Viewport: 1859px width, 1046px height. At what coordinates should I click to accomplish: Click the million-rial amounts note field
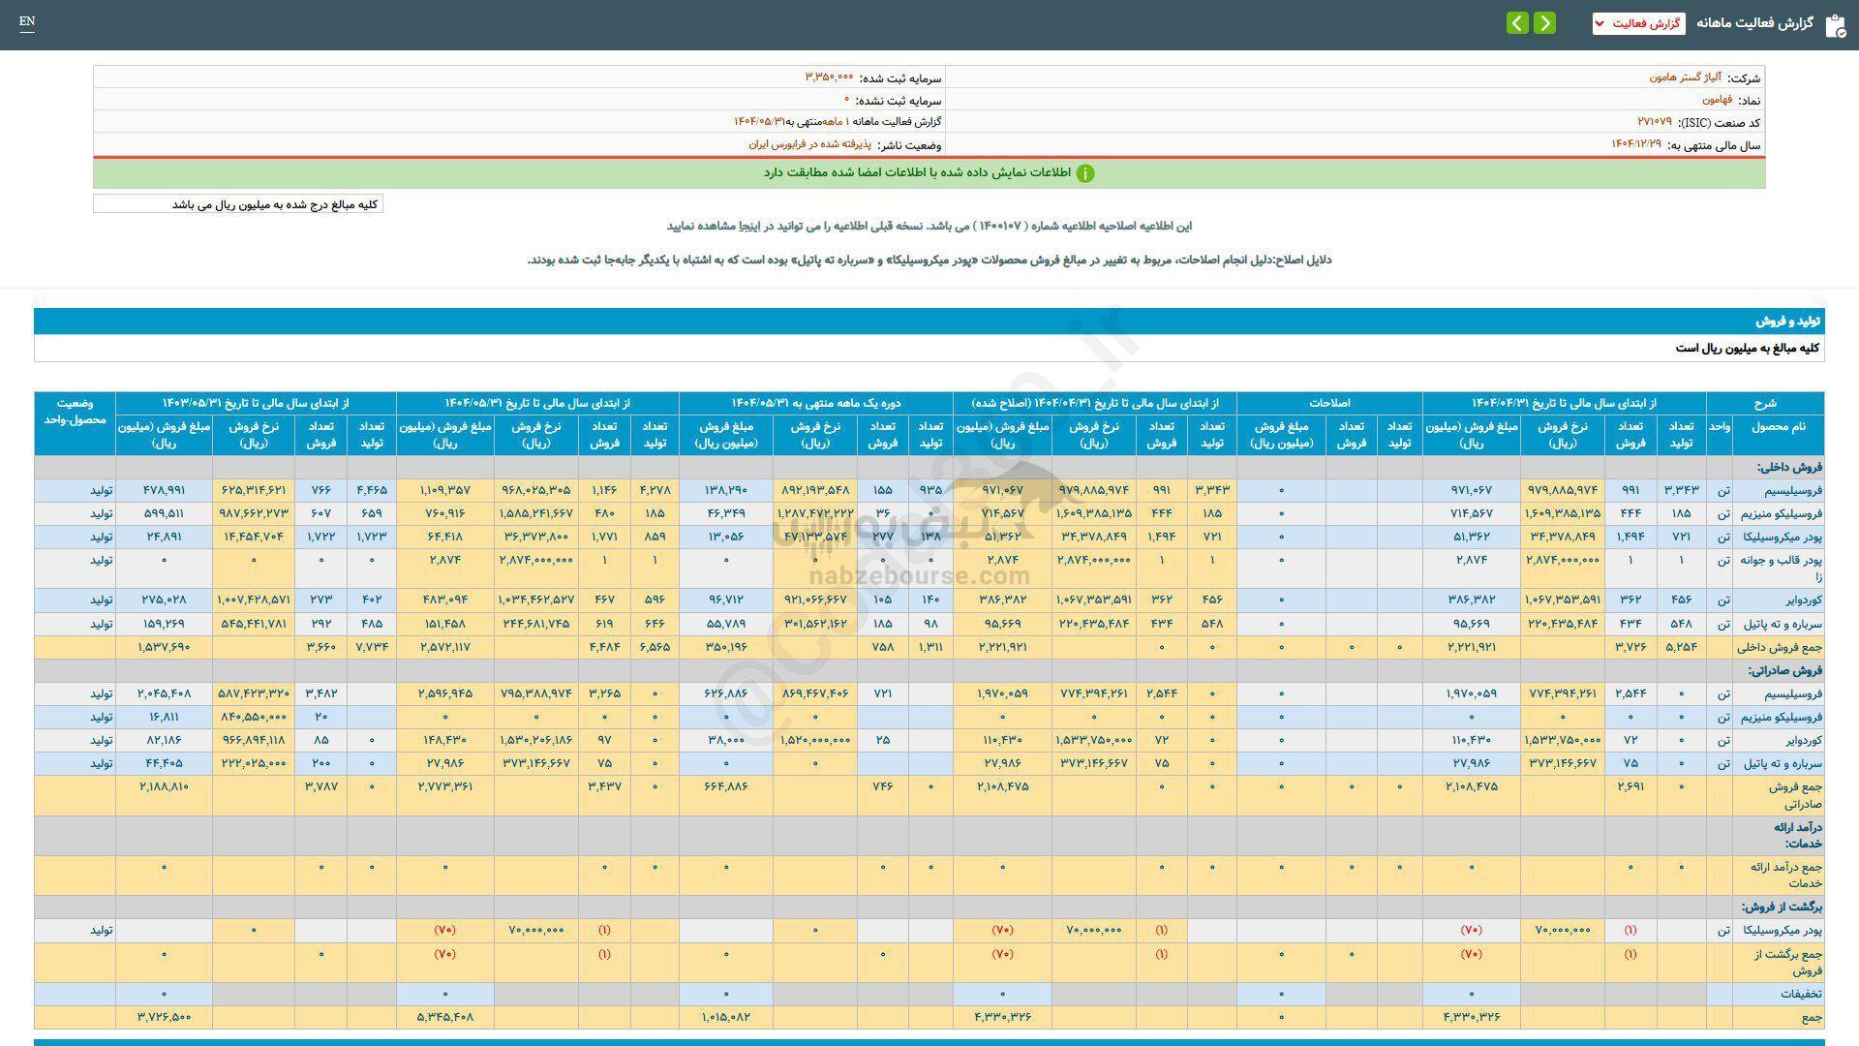click(238, 204)
